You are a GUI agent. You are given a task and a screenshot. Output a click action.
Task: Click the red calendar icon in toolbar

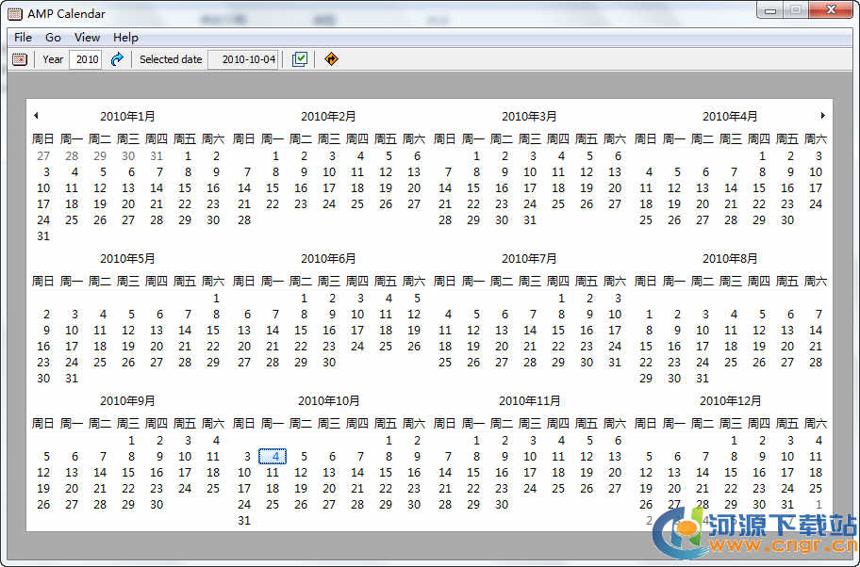click(x=20, y=59)
